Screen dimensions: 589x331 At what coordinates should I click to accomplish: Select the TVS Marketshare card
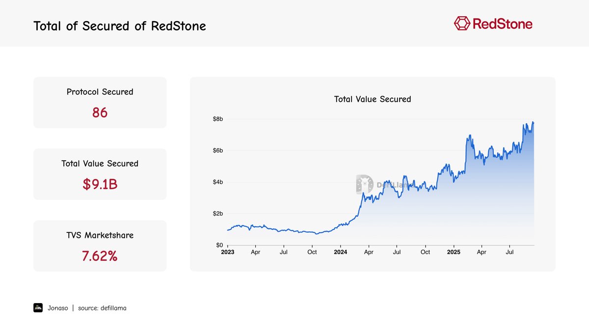(x=100, y=246)
